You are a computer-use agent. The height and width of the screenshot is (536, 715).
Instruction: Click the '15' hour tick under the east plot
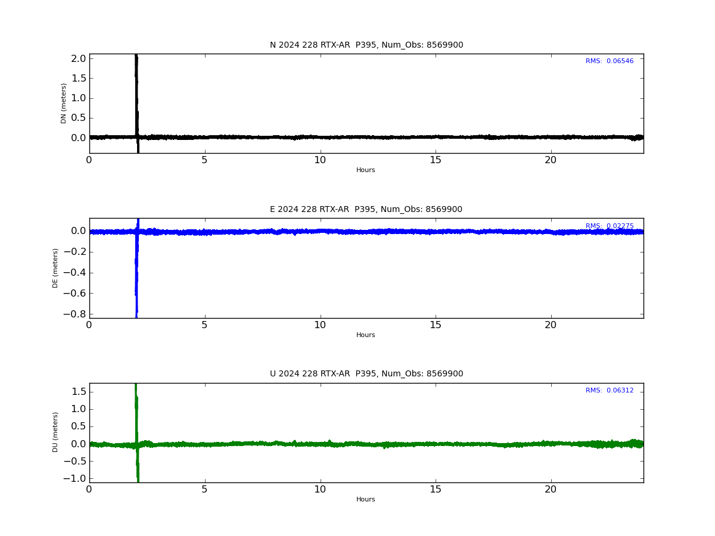[x=436, y=325]
